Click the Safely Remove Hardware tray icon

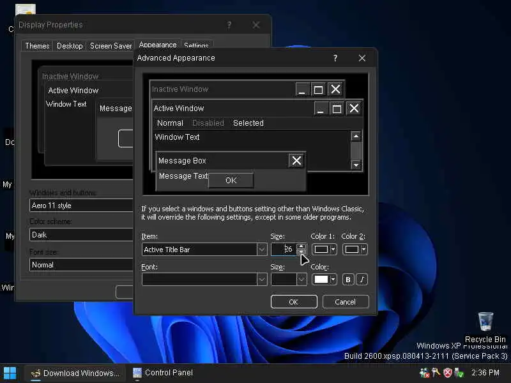tap(459, 373)
